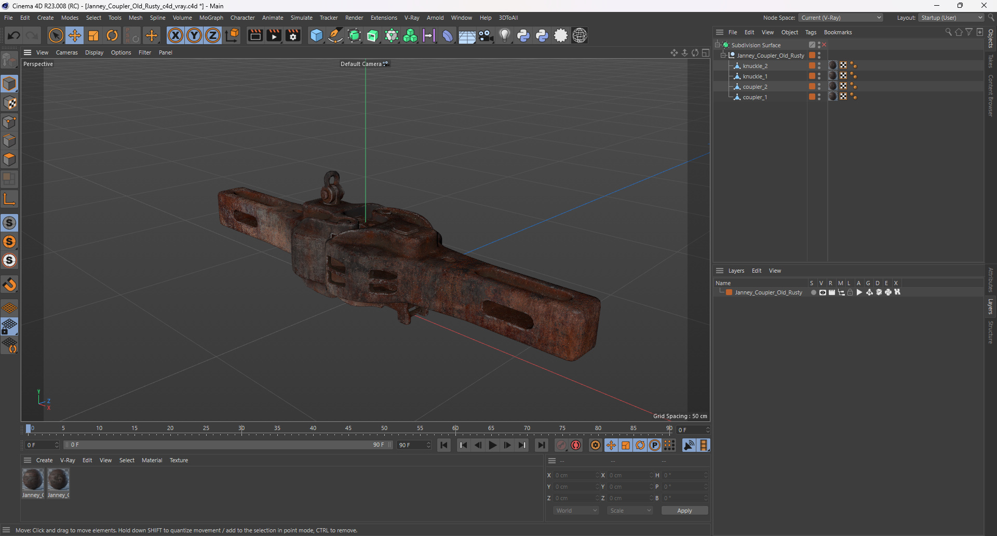Image resolution: width=997 pixels, height=536 pixels.
Task: Open the World coordinate dropdown
Action: click(x=576, y=511)
